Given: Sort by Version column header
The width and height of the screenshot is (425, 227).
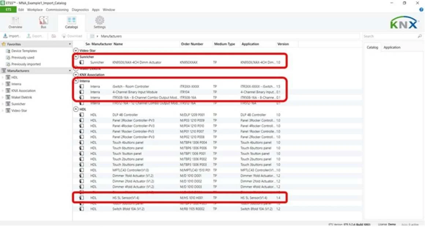Looking at the screenshot, I should [283, 44].
